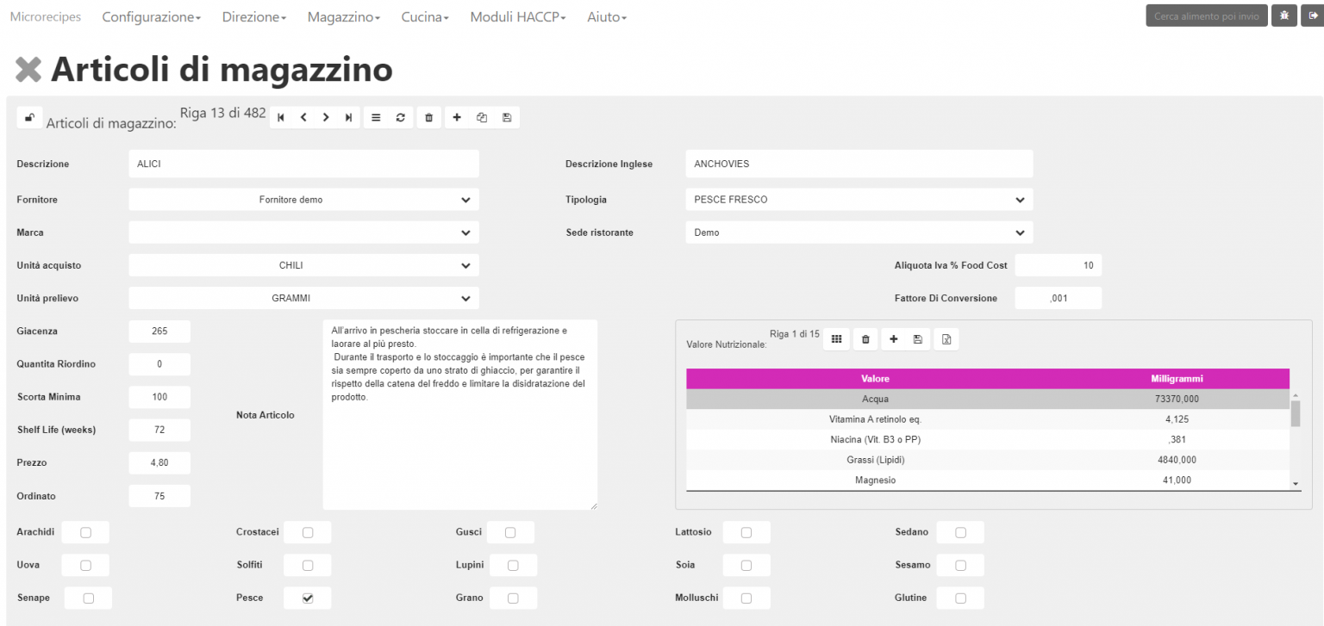This screenshot has height=626, width=1324.
Task: Toggle the Uova allergen checkbox
Action: click(85, 566)
